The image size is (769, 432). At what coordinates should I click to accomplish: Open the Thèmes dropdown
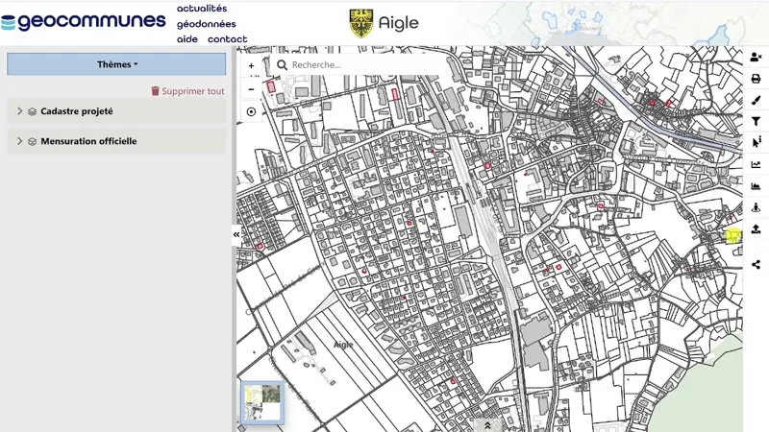116,64
